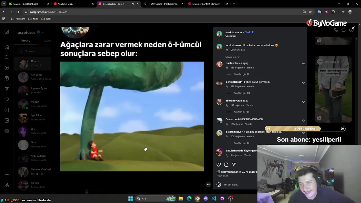Switch to Stream - Kick Dashboard tab
This screenshot has height=203, width=361.
point(29,4)
